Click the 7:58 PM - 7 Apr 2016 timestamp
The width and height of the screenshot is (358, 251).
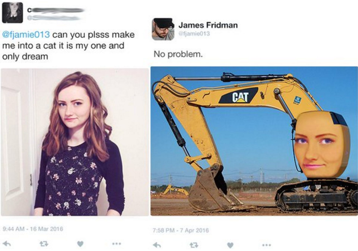pos(180,230)
